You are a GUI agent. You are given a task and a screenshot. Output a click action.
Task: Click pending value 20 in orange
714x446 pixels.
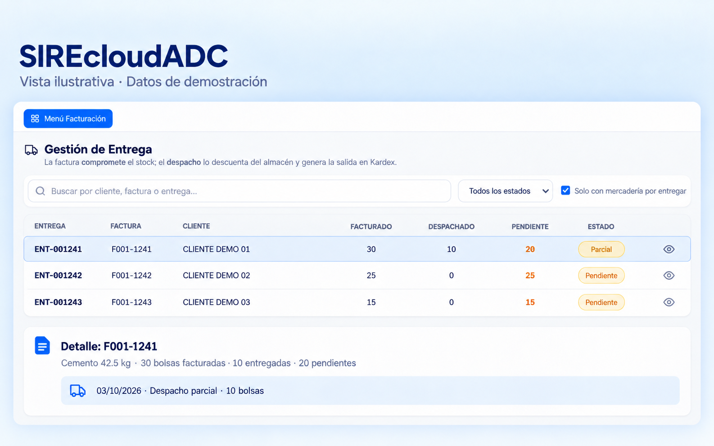[x=530, y=249]
